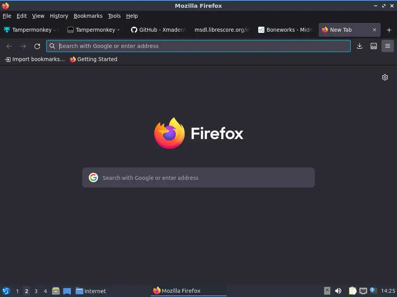The width and height of the screenshot is (397, 297).
Task: Open the file manager panel launcher
Action: pyautogui.click(x=56, y=291)
